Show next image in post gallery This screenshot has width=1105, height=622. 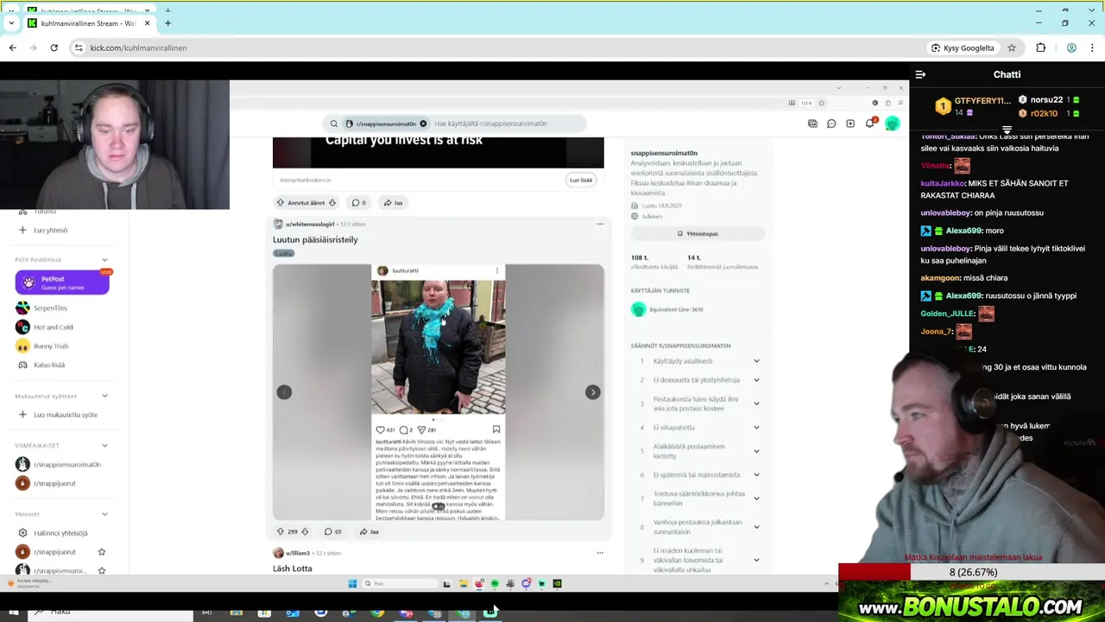click(592, 392)
